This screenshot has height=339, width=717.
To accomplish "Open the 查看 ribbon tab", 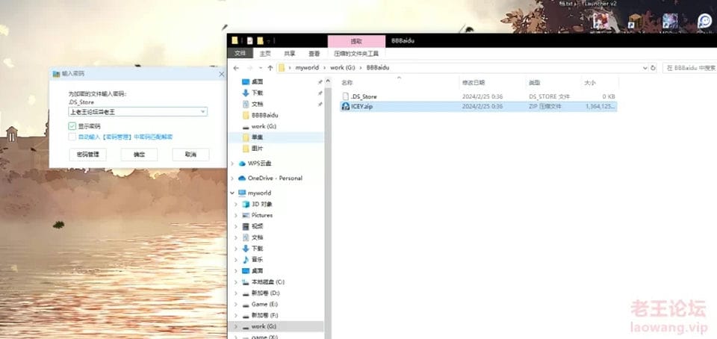I will (x=314, y=54).
